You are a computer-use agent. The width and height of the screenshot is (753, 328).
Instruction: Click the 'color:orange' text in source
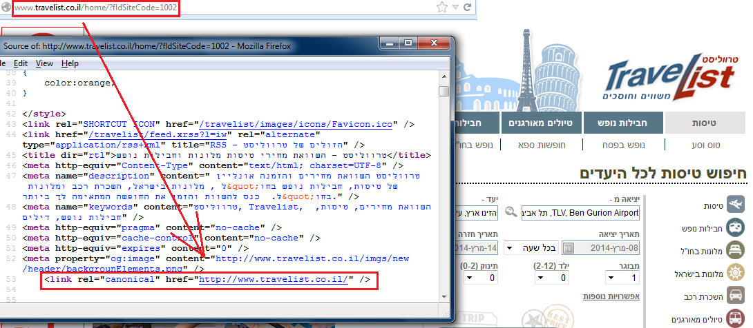[79, 83]
